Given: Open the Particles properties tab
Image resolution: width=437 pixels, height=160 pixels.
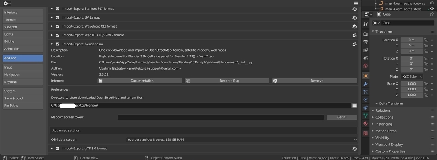Looking at the screenshot, I should point(366,92).
